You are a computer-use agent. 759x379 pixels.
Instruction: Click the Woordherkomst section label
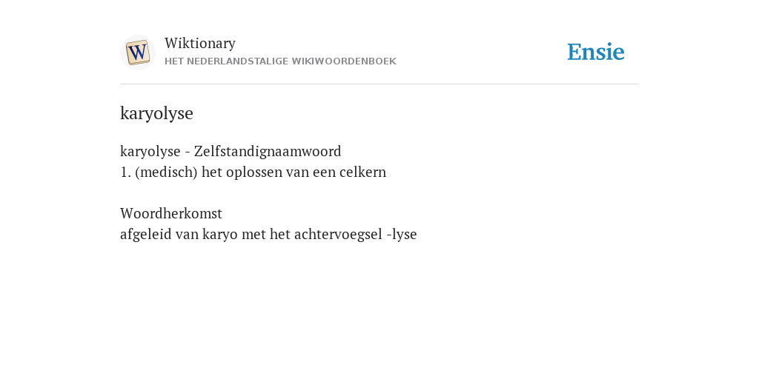tap(171, 213)
